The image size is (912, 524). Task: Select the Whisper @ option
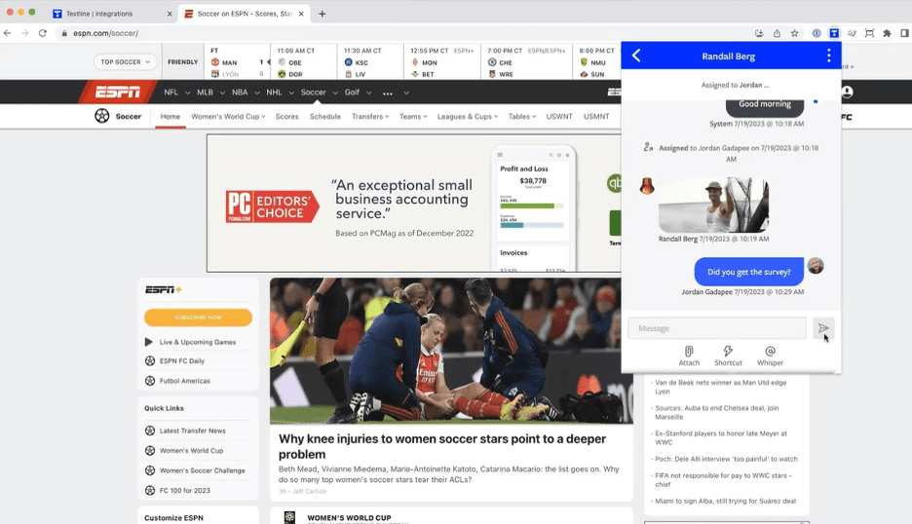(770, 356)
